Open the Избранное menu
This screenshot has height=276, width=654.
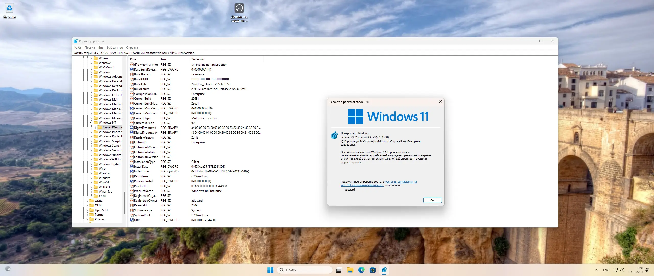[115, 48]
